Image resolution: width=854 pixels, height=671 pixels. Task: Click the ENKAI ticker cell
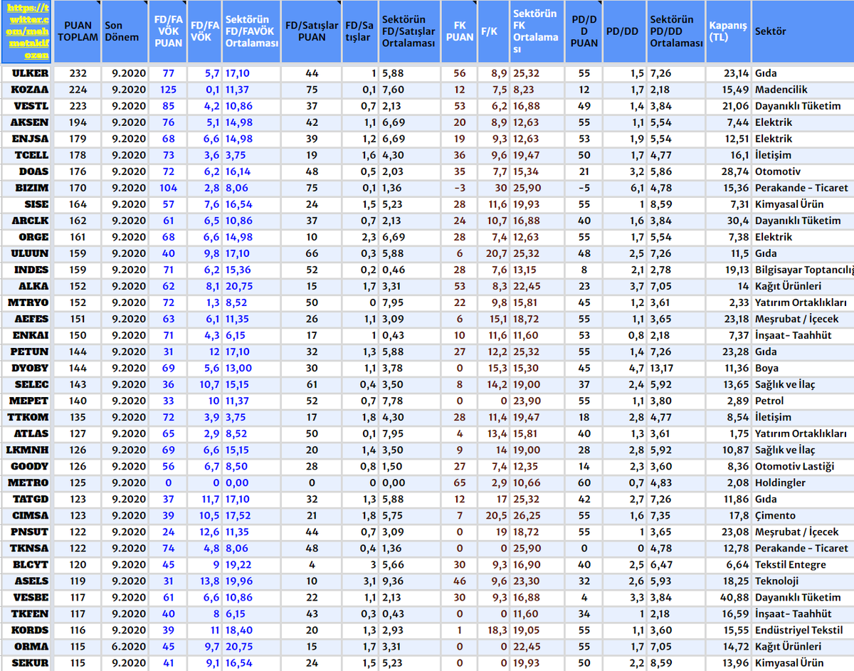point(27,335)
